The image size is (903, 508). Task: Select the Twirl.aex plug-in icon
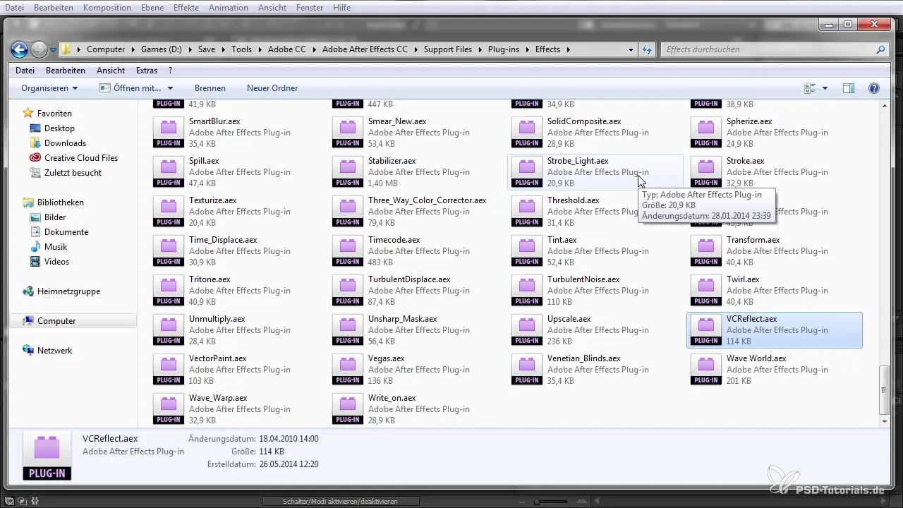coord(705,291)
